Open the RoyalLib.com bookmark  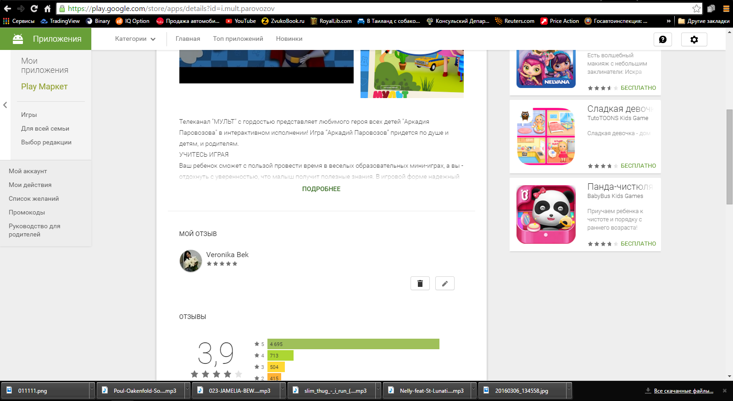click(x=331, y=21)
